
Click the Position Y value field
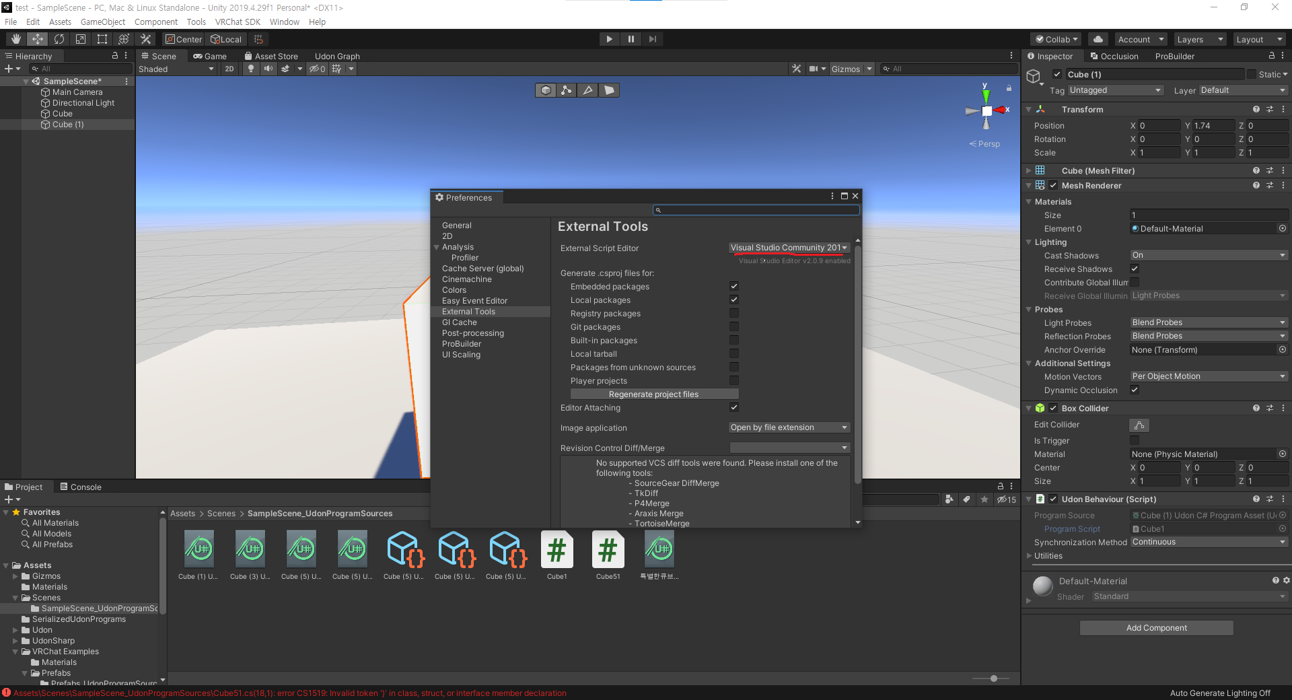1214,125
